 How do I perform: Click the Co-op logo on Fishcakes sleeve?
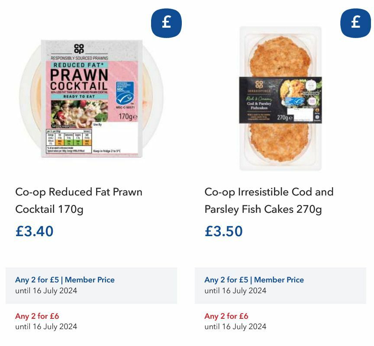pos(259,84)
